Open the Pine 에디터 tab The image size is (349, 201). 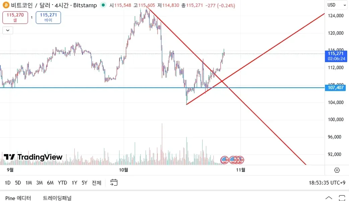coord(18,198)
